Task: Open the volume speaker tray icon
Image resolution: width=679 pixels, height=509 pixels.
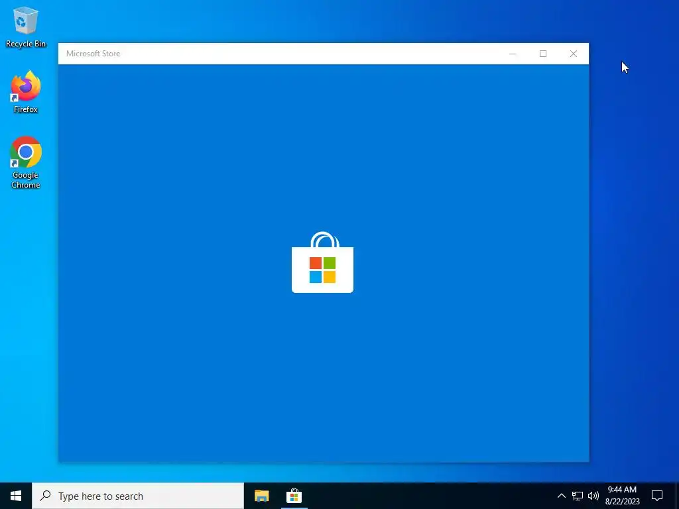Action: point(593,496)
